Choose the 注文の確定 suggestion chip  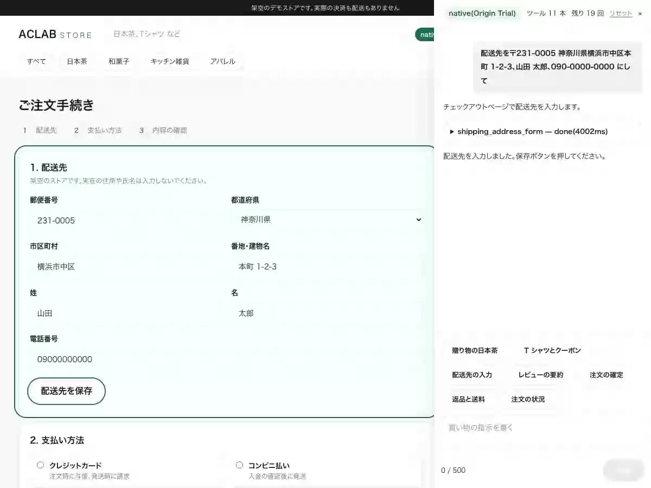tap(607, 375)
